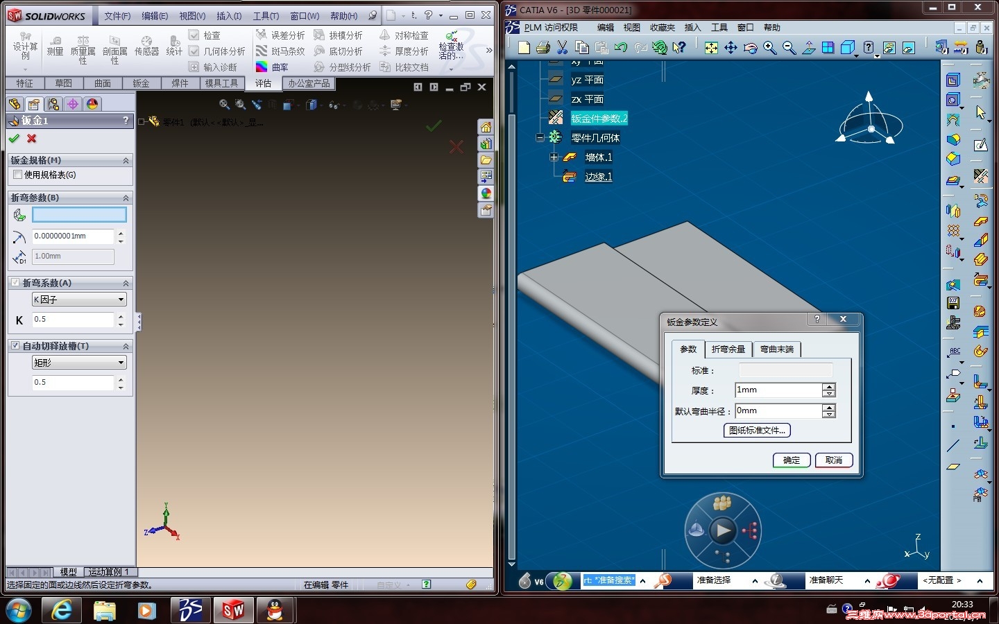This screenshot has height=624, width=999.
Task: Click the Zoom Out magnifier in CATIA
Action: point(789,47)
